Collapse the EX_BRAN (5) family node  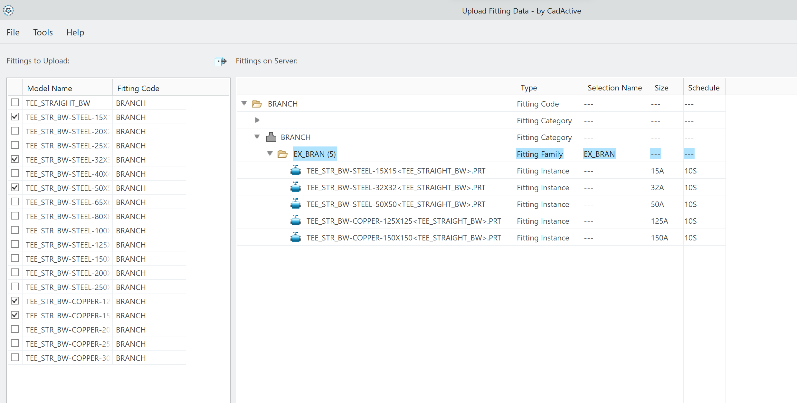coord(270,154)
